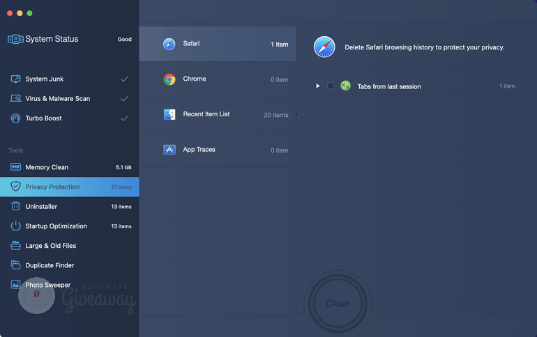Click the Delete Safari browsing history message
The image size is (537, 337).
tap(424, 47)
